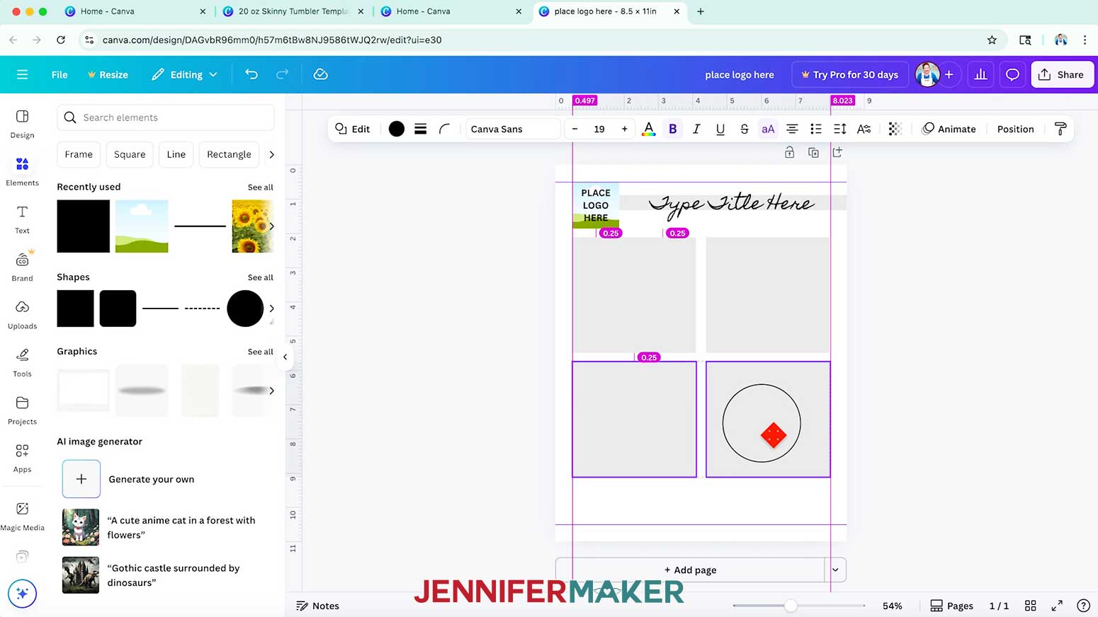
Task: Show more Shapes items arrow
Action: [x=271, y=308]
